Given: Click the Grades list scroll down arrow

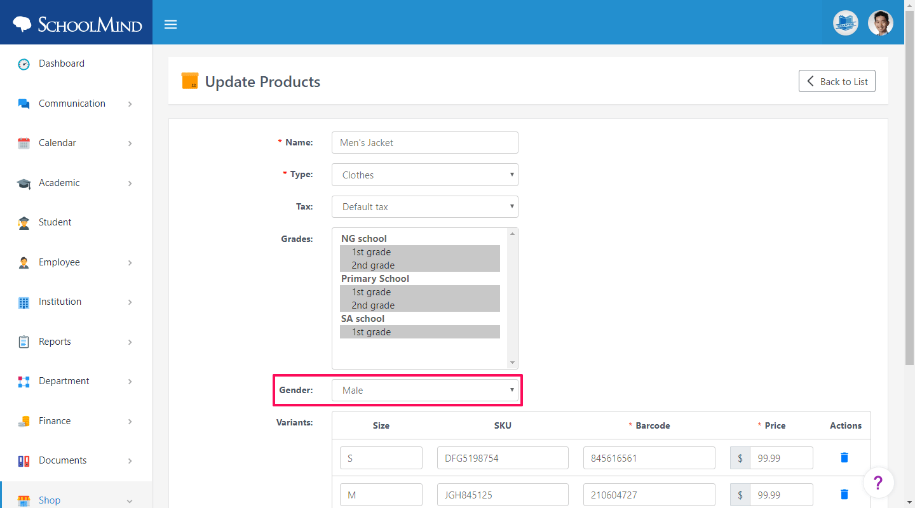Looking at the screenshot, I should [513, 363].
